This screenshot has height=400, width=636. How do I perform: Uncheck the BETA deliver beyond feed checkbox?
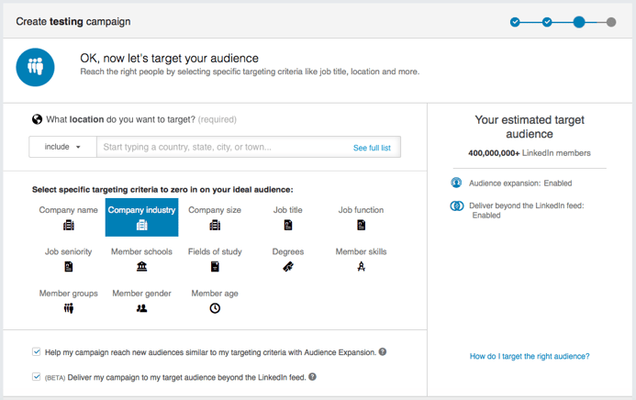pos(37,377)
